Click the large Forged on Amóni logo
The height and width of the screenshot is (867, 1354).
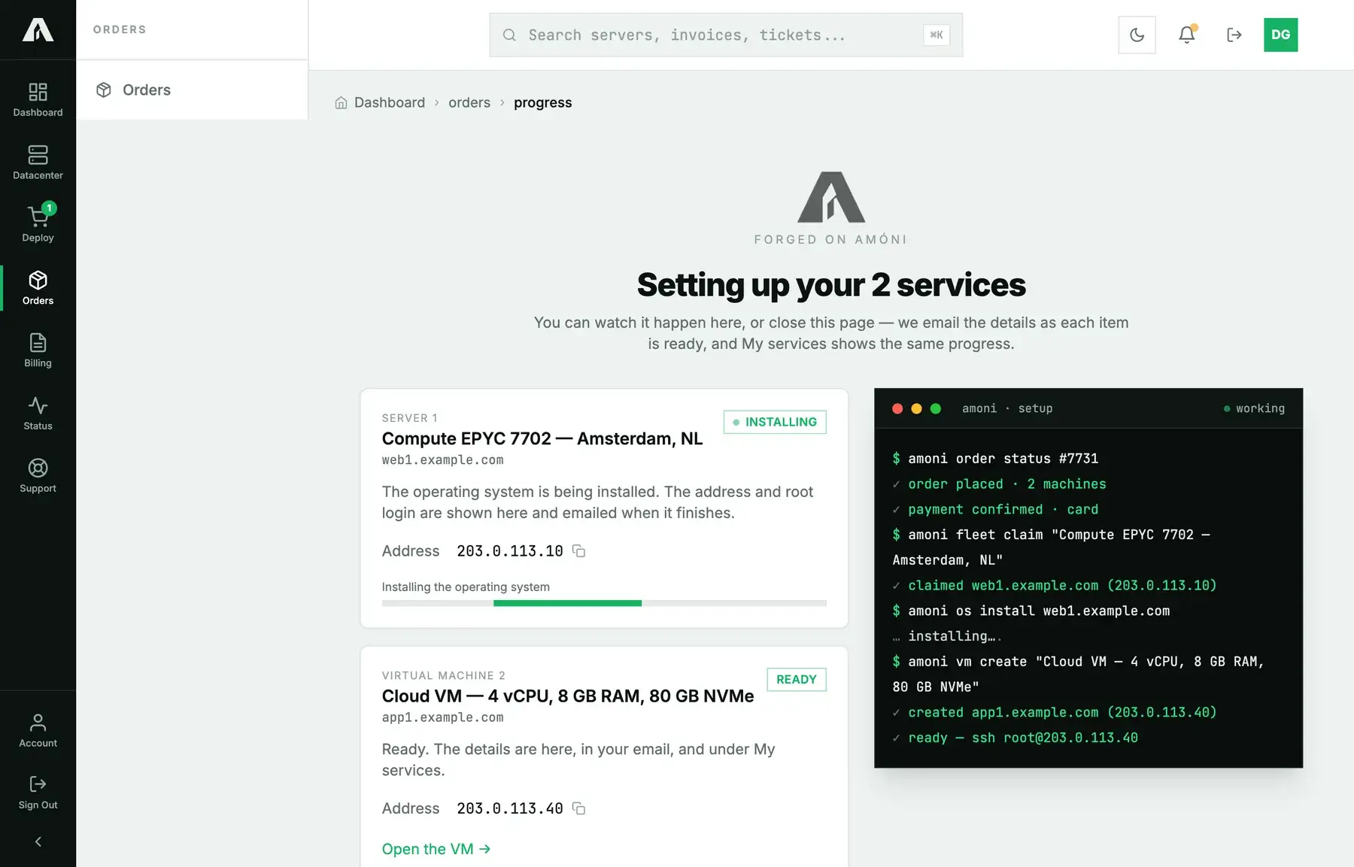[x=830, y=197]
